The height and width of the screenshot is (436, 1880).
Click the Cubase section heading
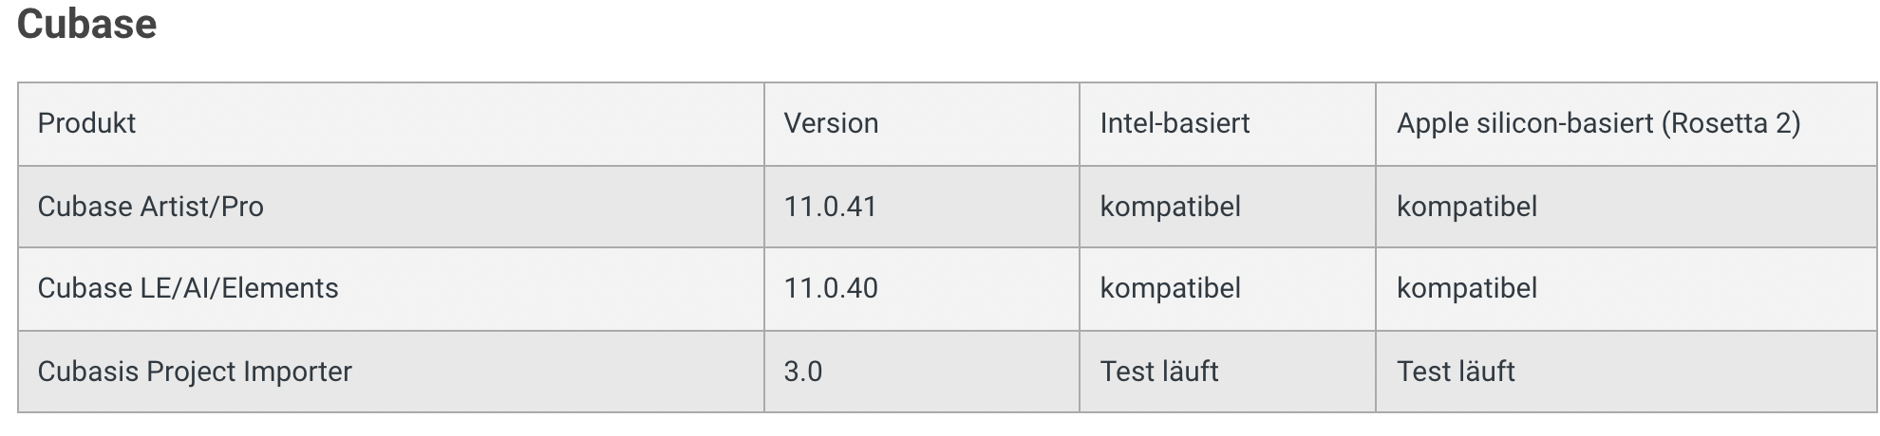pyautogui.click(x=86, y=25)
